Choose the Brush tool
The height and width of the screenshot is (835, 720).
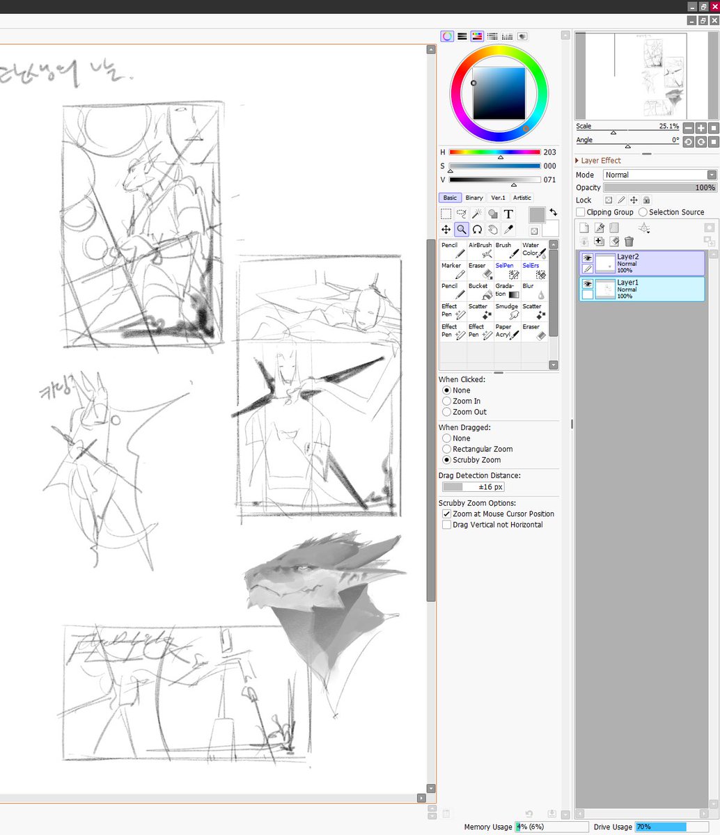click(x=507, y=250)
